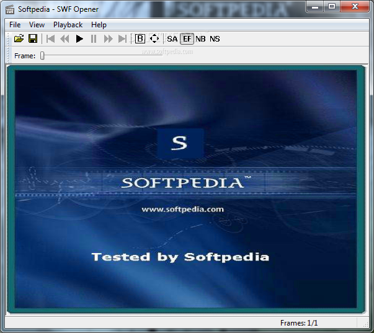Click the Frame slider track
This screenshot has width=374, height=333.
pyautogui.click(x=102, y=55)
